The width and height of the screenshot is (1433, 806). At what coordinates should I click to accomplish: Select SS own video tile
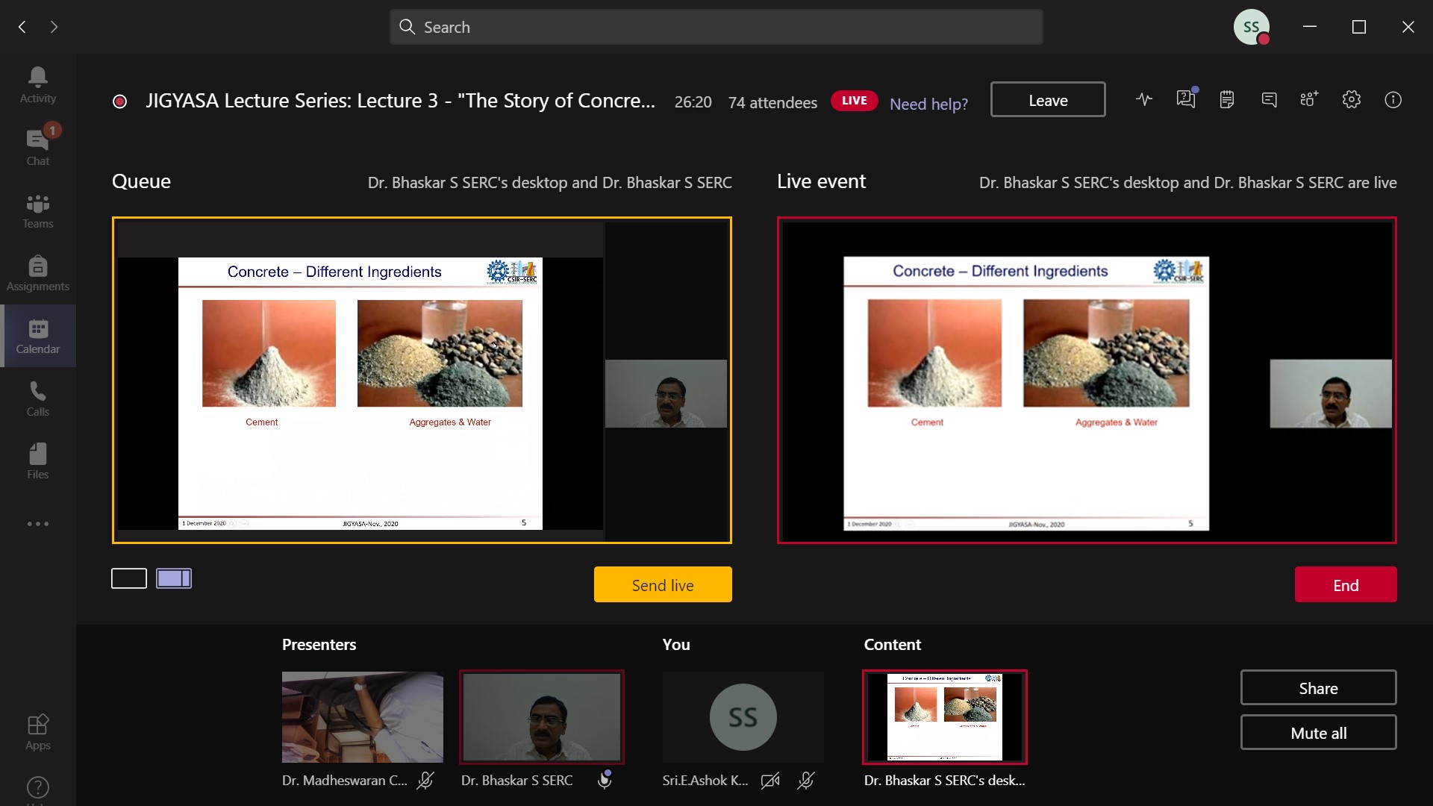click(x=743, y=717)
